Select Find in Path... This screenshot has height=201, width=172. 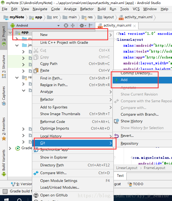tap(73, 78)
